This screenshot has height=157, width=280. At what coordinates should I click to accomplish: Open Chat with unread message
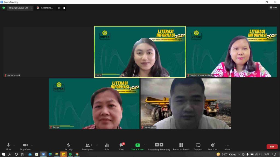point(121,146)
